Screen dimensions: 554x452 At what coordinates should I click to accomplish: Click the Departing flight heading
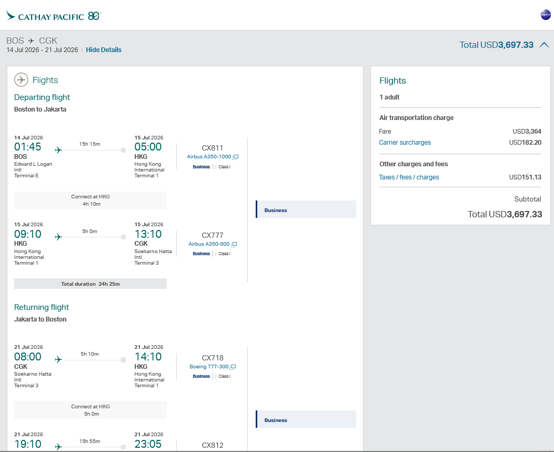click(x=42, y=97)
